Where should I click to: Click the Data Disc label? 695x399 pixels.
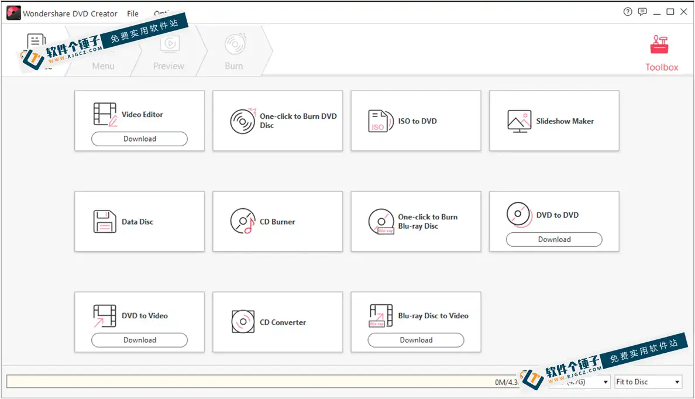point(137,222)
